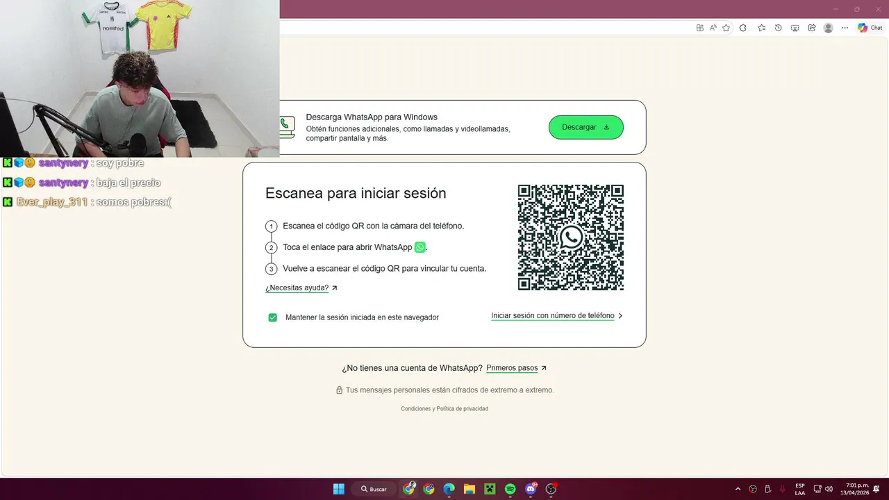Screen dimensions: 889x500
Task: Launch Minecraft from the taskbar
Action: [490, 489]
